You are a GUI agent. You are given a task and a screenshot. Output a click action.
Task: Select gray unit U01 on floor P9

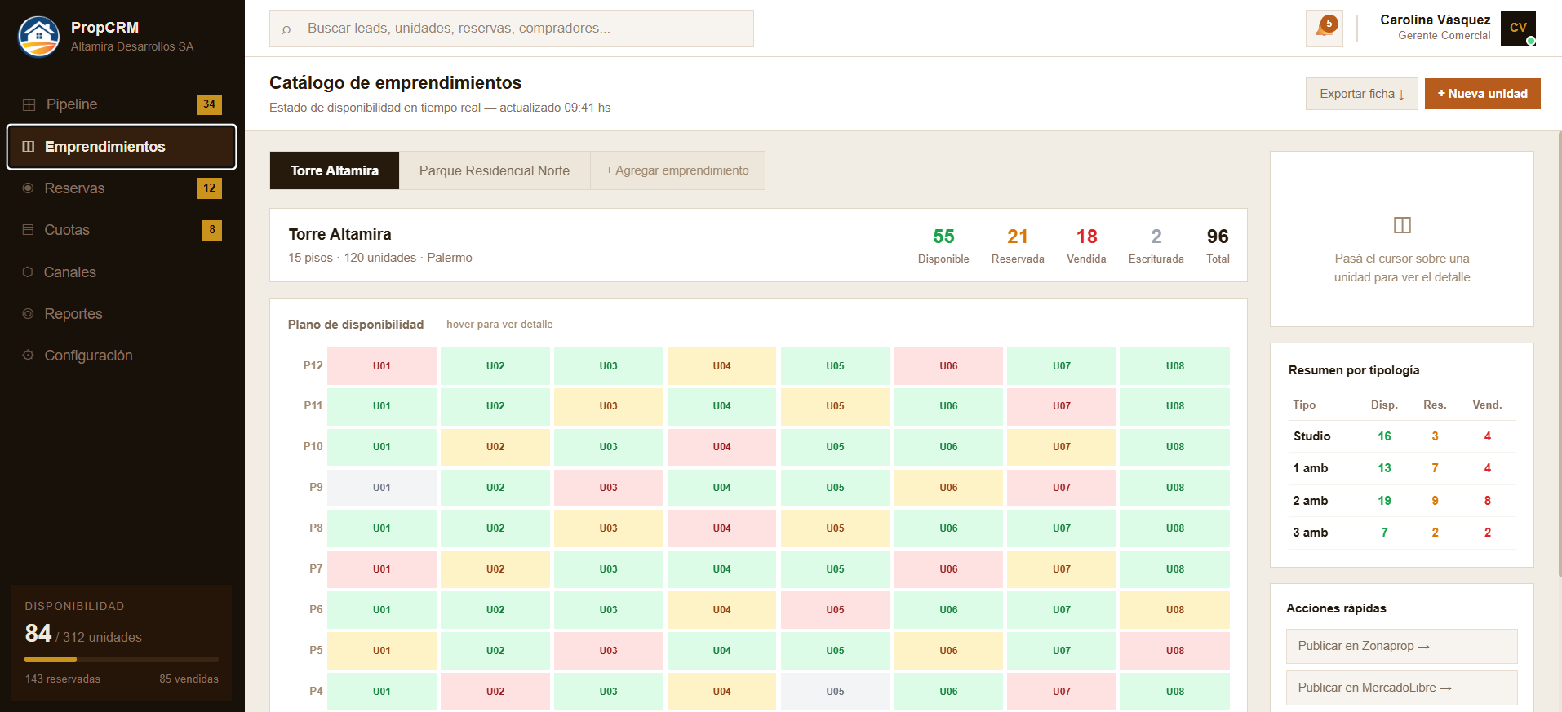tap(381, 488)
